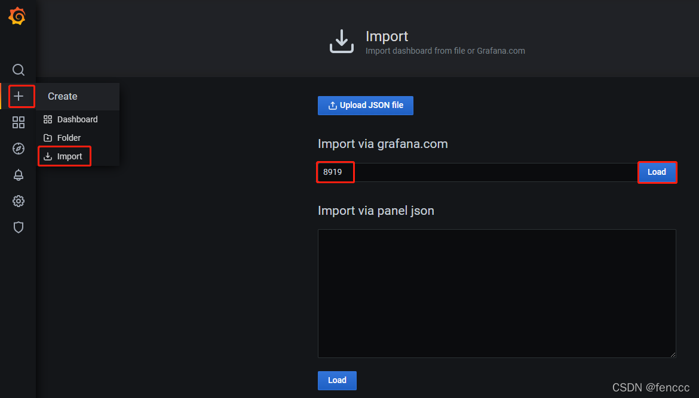Open the Server Admin shield icon
The width and height of the screenshot is (699, 398).
(19, 227)
